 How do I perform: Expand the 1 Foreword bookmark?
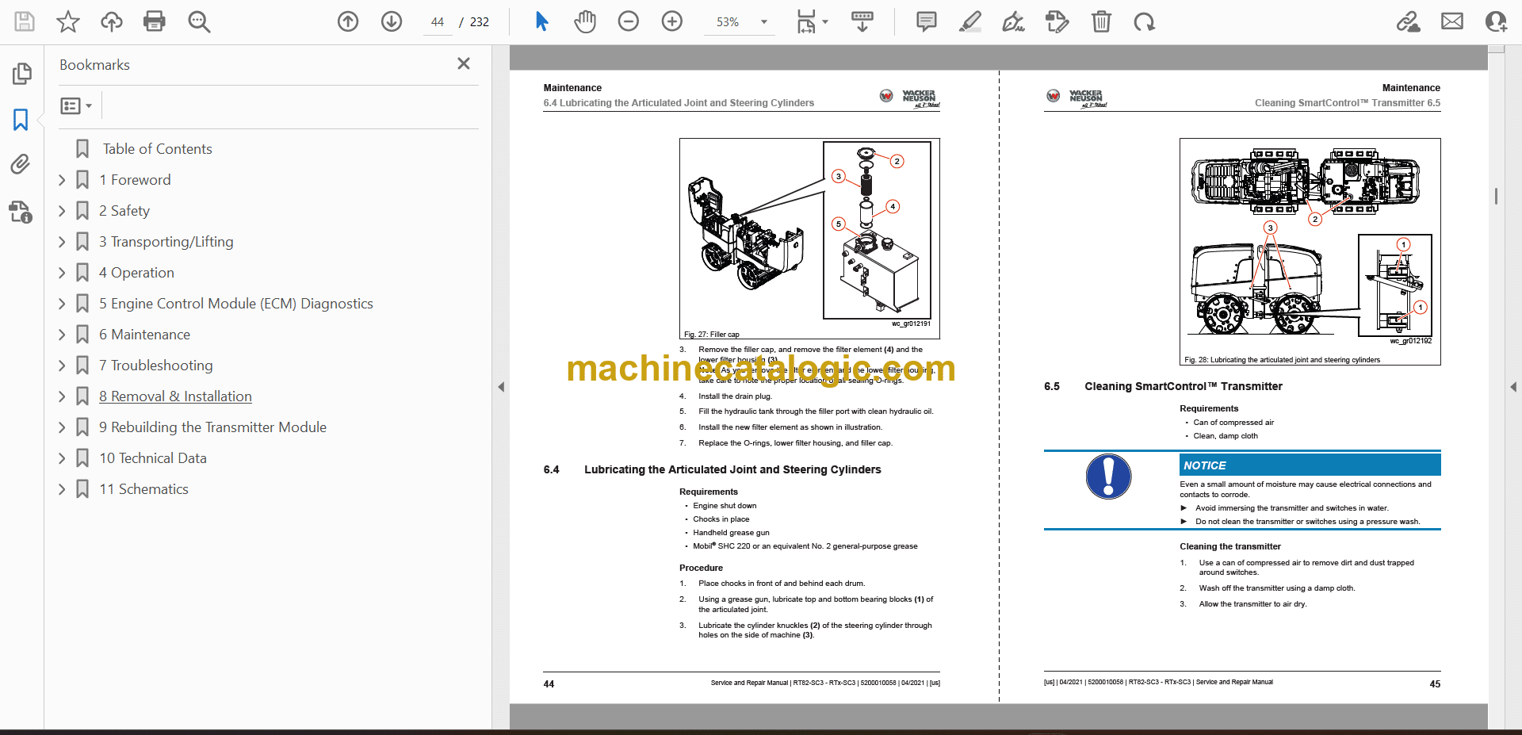click(62, 180)
